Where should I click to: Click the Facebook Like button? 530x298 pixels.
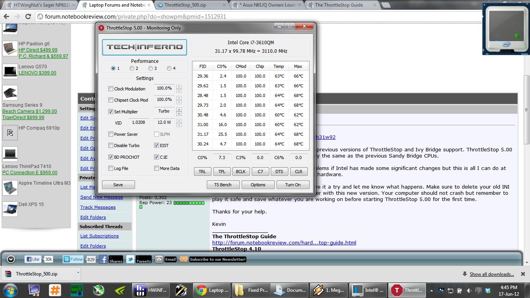(x=33, y=259)
